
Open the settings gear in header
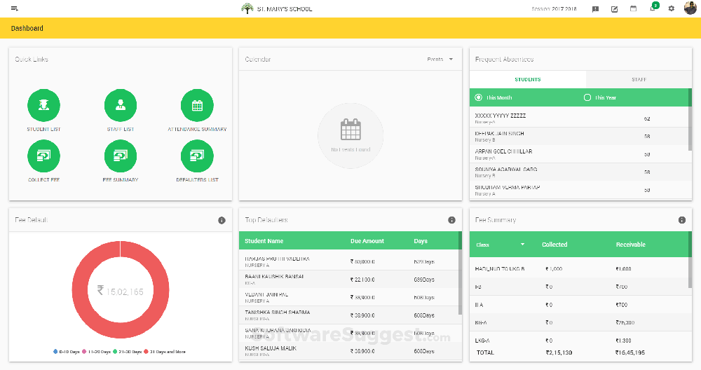click(671, 8)
